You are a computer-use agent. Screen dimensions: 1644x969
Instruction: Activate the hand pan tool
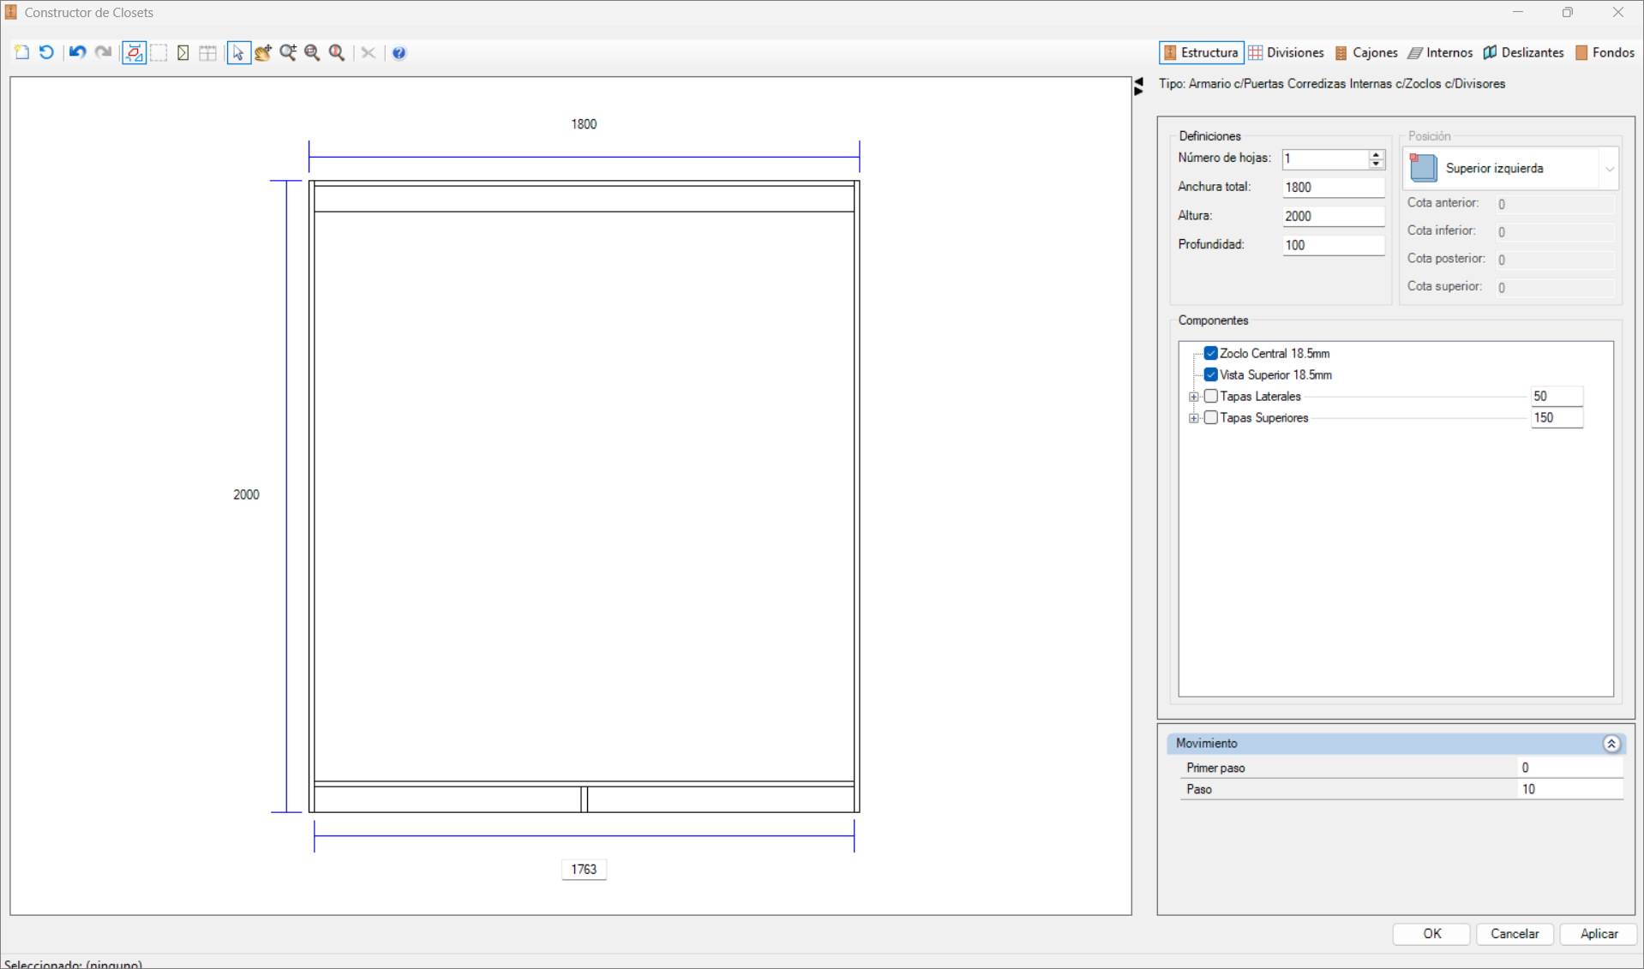[263, 52]
